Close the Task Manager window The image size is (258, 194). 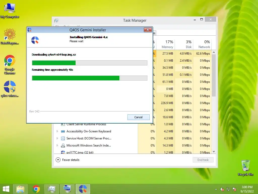click(x=211, y=19)
